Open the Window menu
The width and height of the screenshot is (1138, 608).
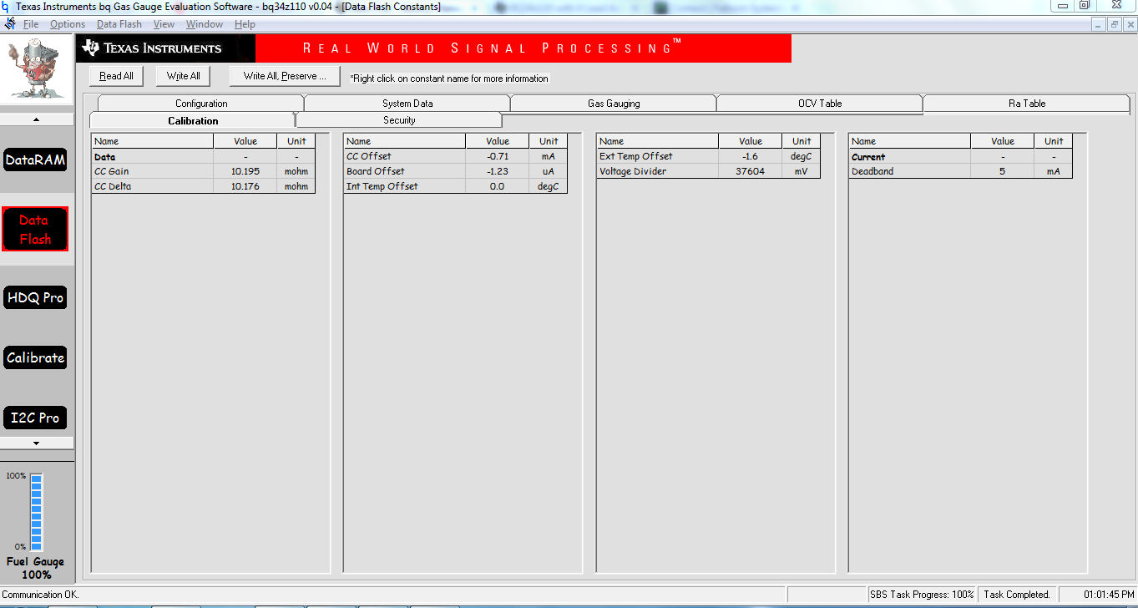click(205, 24)
